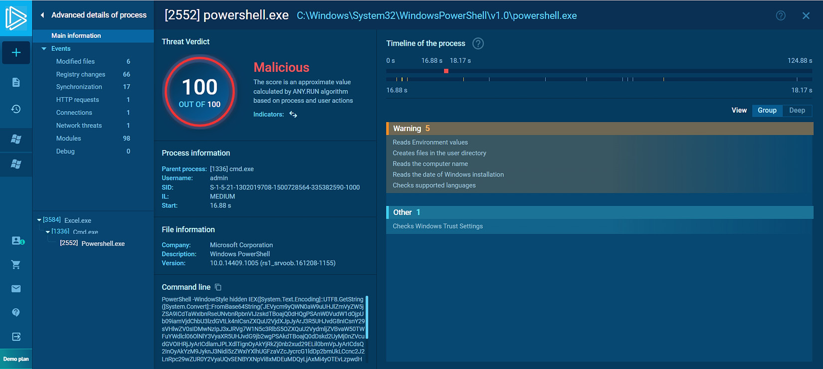Collapse the [3584] Excel.exe tree node

39,220
